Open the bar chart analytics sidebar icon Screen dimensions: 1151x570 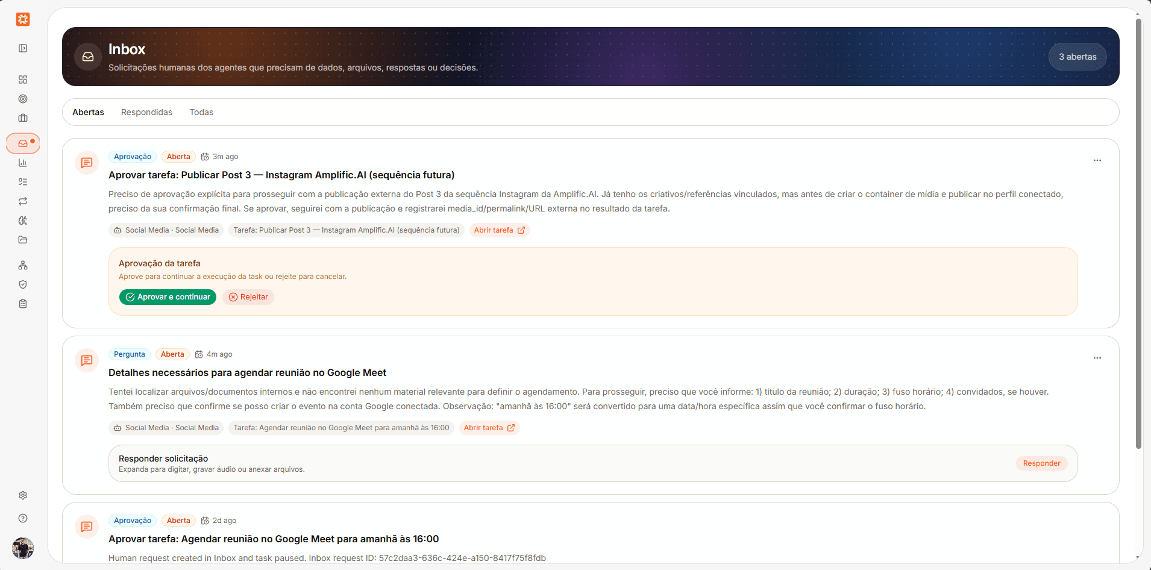(x=23, y=163)
